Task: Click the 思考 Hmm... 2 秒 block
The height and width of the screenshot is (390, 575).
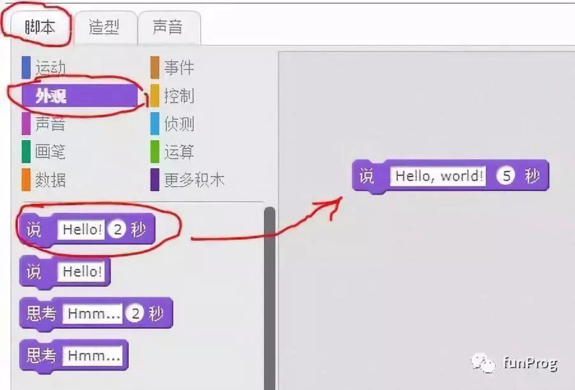Action: (x=41, y=314)
